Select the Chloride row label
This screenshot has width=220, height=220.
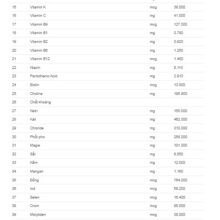(x=37, y=128)
